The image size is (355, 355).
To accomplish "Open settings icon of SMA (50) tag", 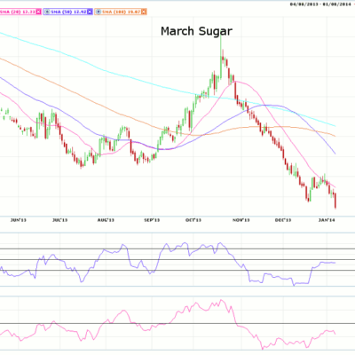I will point(47,12).
